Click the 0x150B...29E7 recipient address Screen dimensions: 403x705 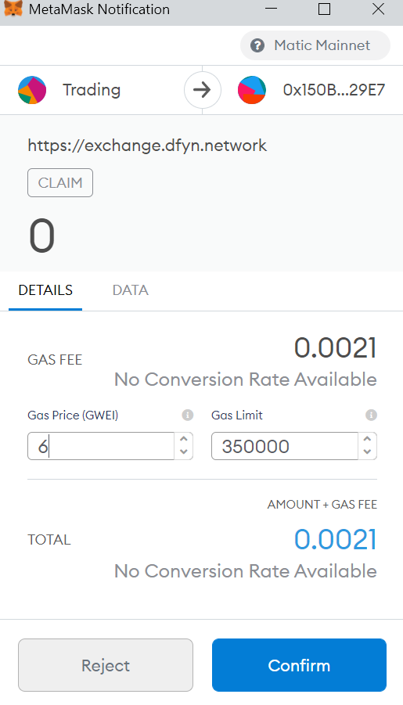[334, 90]
